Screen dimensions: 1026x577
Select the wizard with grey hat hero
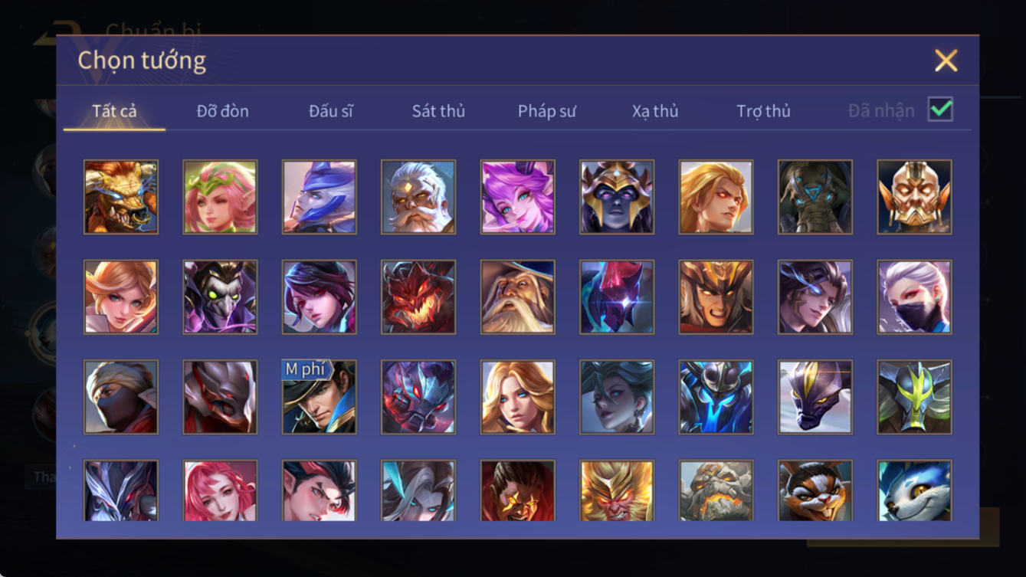pyautogui.click(x=518, y=297)
